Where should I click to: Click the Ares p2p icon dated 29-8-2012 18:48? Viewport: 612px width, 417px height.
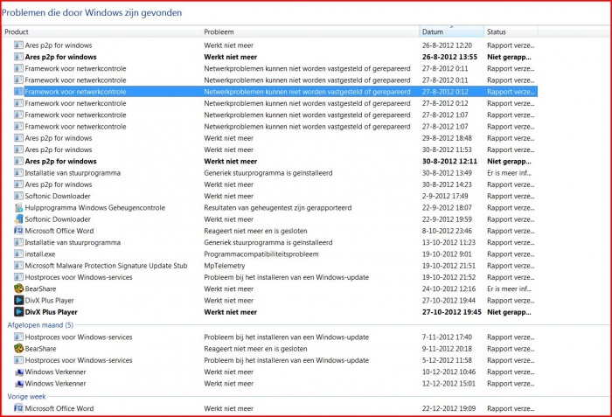18,138
